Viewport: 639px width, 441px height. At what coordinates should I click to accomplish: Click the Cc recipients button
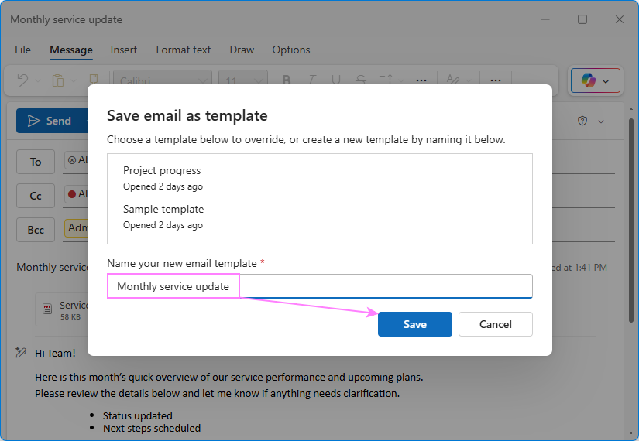point(36,196)
